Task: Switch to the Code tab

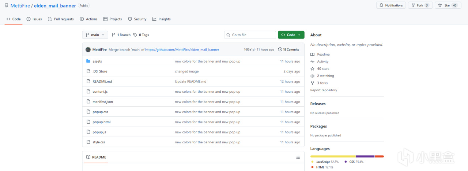Action: tap(14, 19)
